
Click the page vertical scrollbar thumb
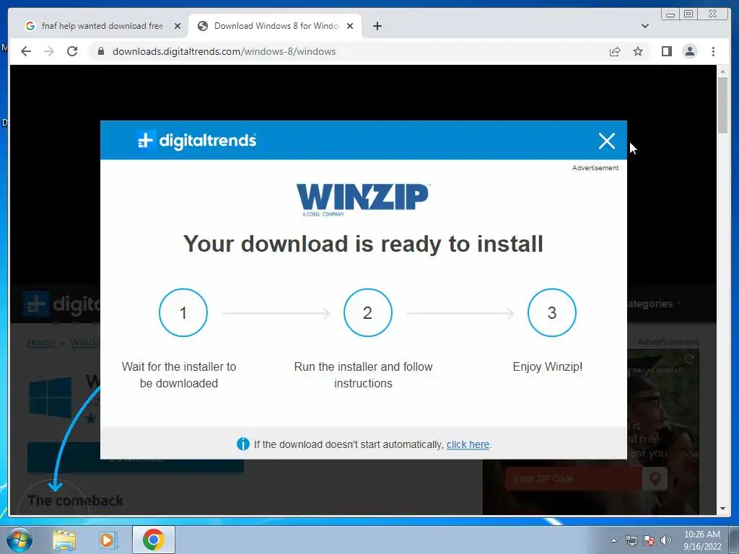click(x=722, y=105)
